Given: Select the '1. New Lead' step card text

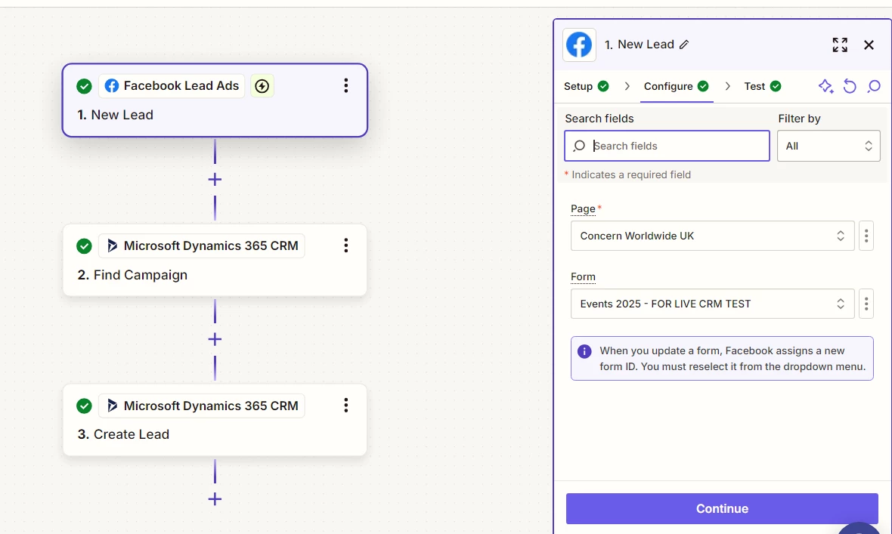Looking at the screenshot, I should [116, 115].
